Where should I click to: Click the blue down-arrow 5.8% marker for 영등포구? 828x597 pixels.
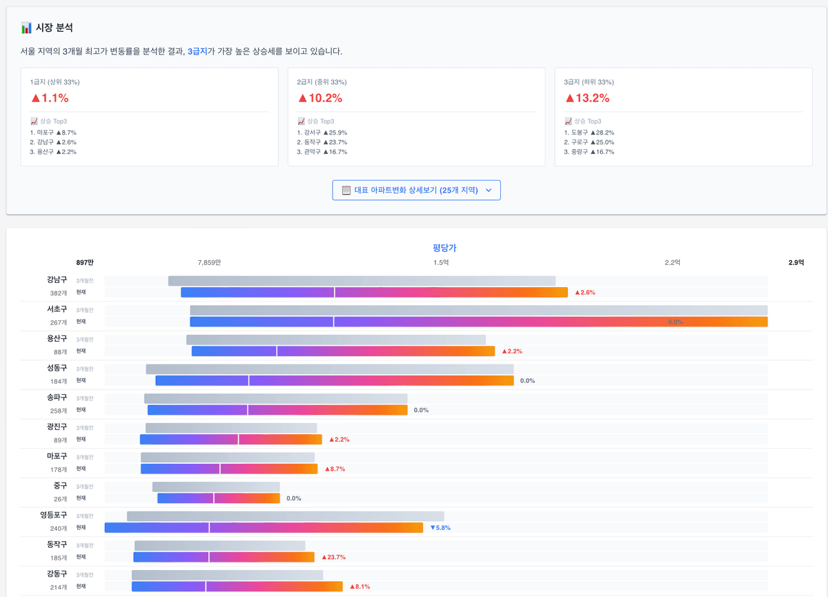pyautogui.click(x=440, y=528)
